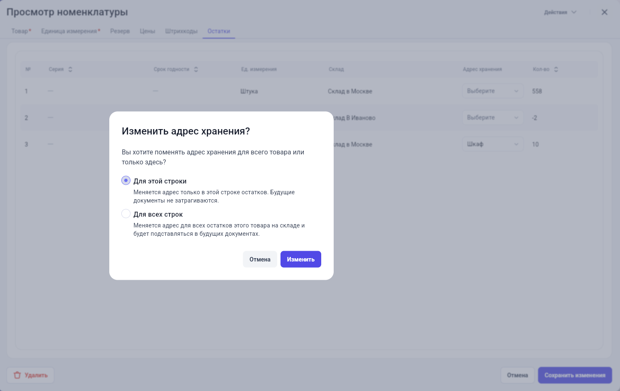Open storage address dropdown in row 2
The image size is (620, 391).
[493, 118]
